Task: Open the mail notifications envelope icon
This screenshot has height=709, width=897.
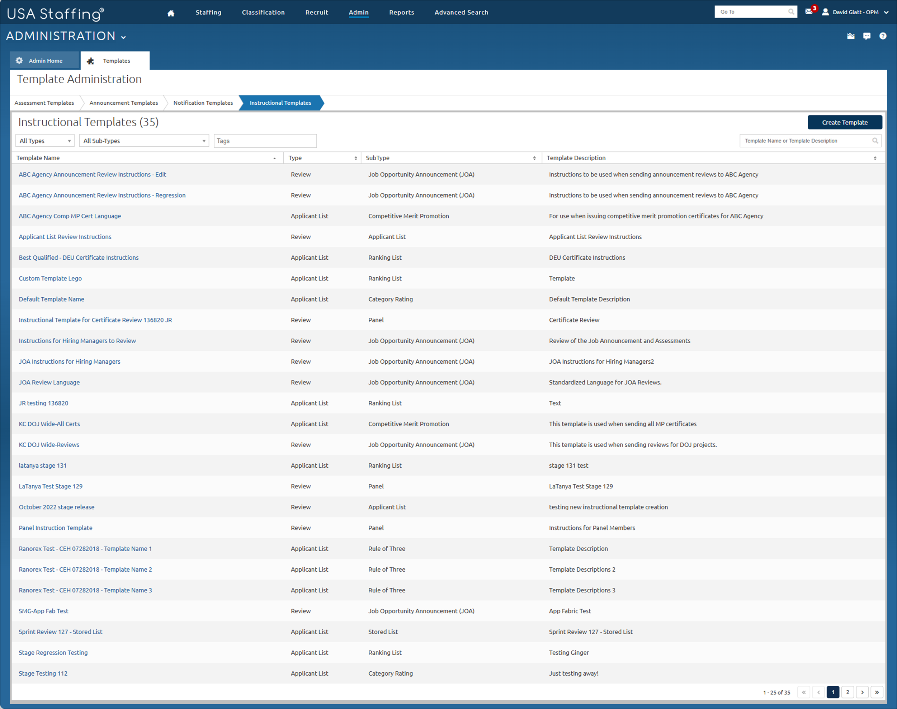Action: coord(808,11)
